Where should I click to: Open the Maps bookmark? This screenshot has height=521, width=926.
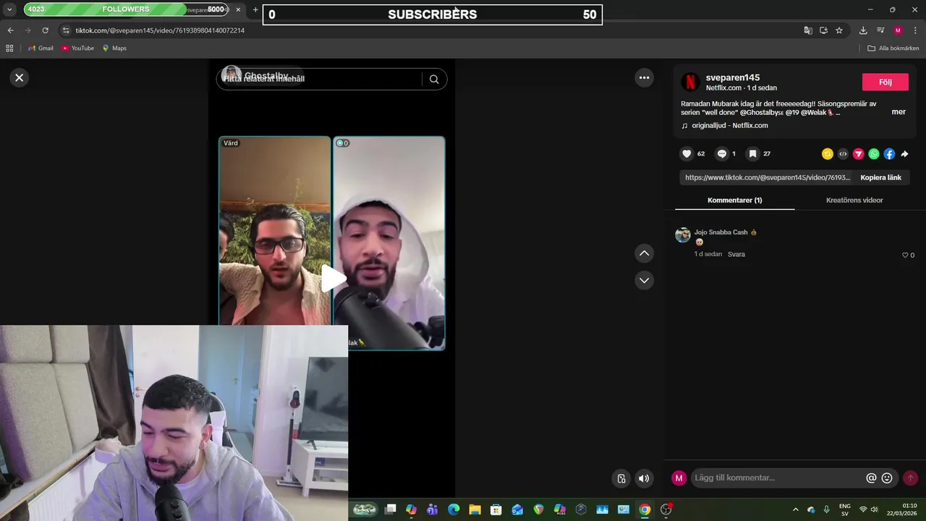coord(114,48)
